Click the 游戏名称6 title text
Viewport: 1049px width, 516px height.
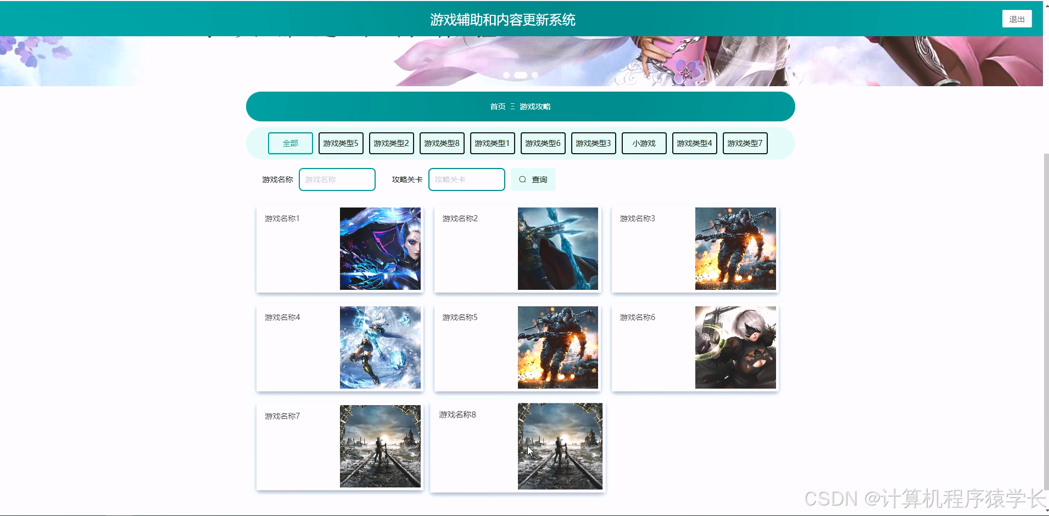638,317
